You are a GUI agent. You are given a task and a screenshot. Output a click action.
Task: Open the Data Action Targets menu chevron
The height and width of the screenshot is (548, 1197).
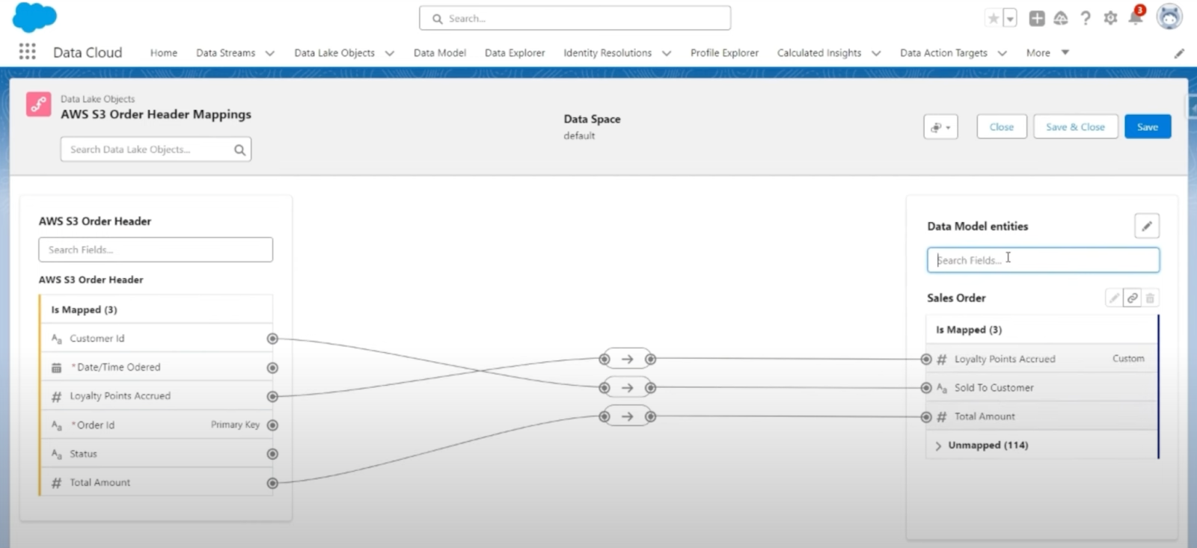pos(1002,53)
